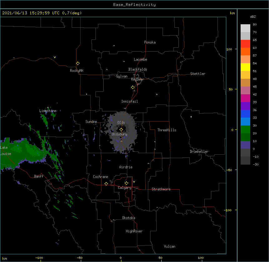Click the Olds town label
Image resolution: width=269 pixels, height=262 pixels.
(x=121, y=123)
